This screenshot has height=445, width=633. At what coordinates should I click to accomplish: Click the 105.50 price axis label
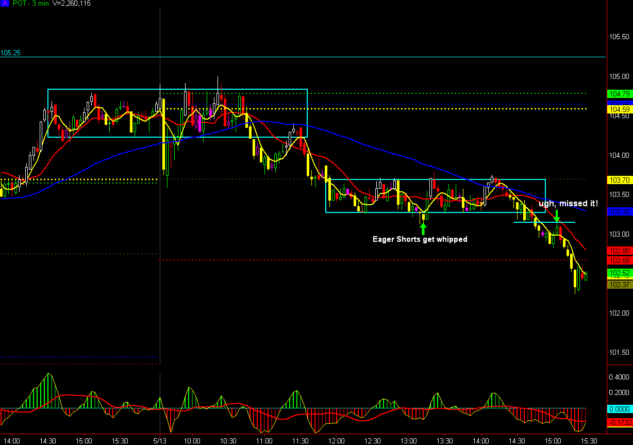click(619, 37)
